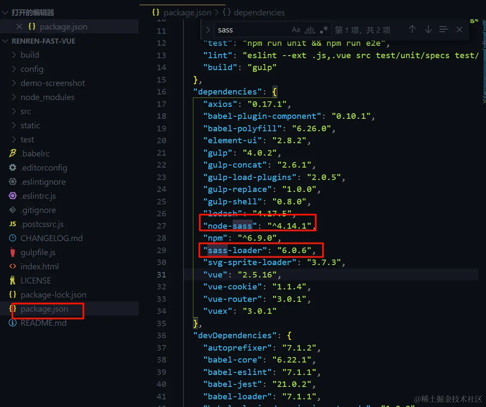Click the "vue-router" dependency line
The image size is (486, 407).
257,299
